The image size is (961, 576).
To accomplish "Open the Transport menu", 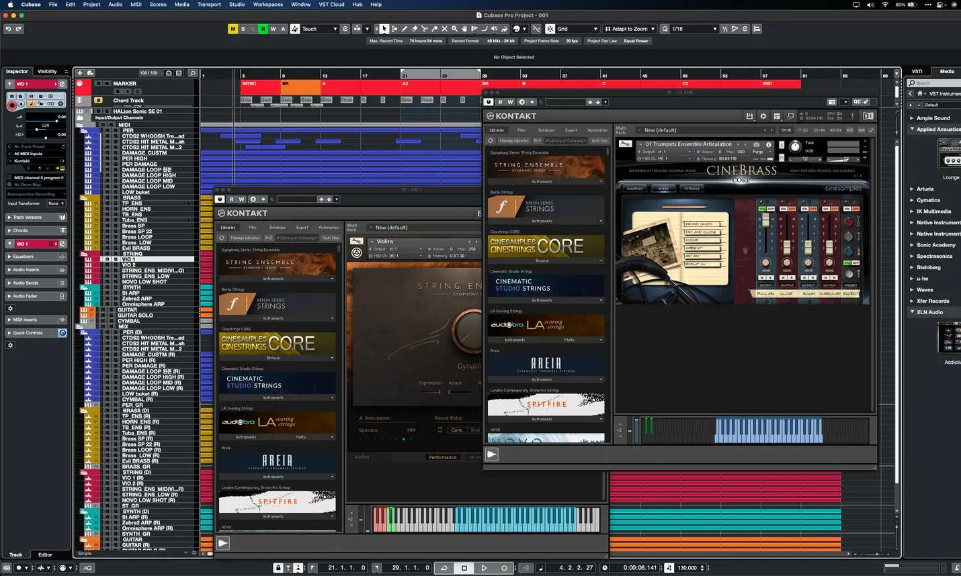I will 209,4.
